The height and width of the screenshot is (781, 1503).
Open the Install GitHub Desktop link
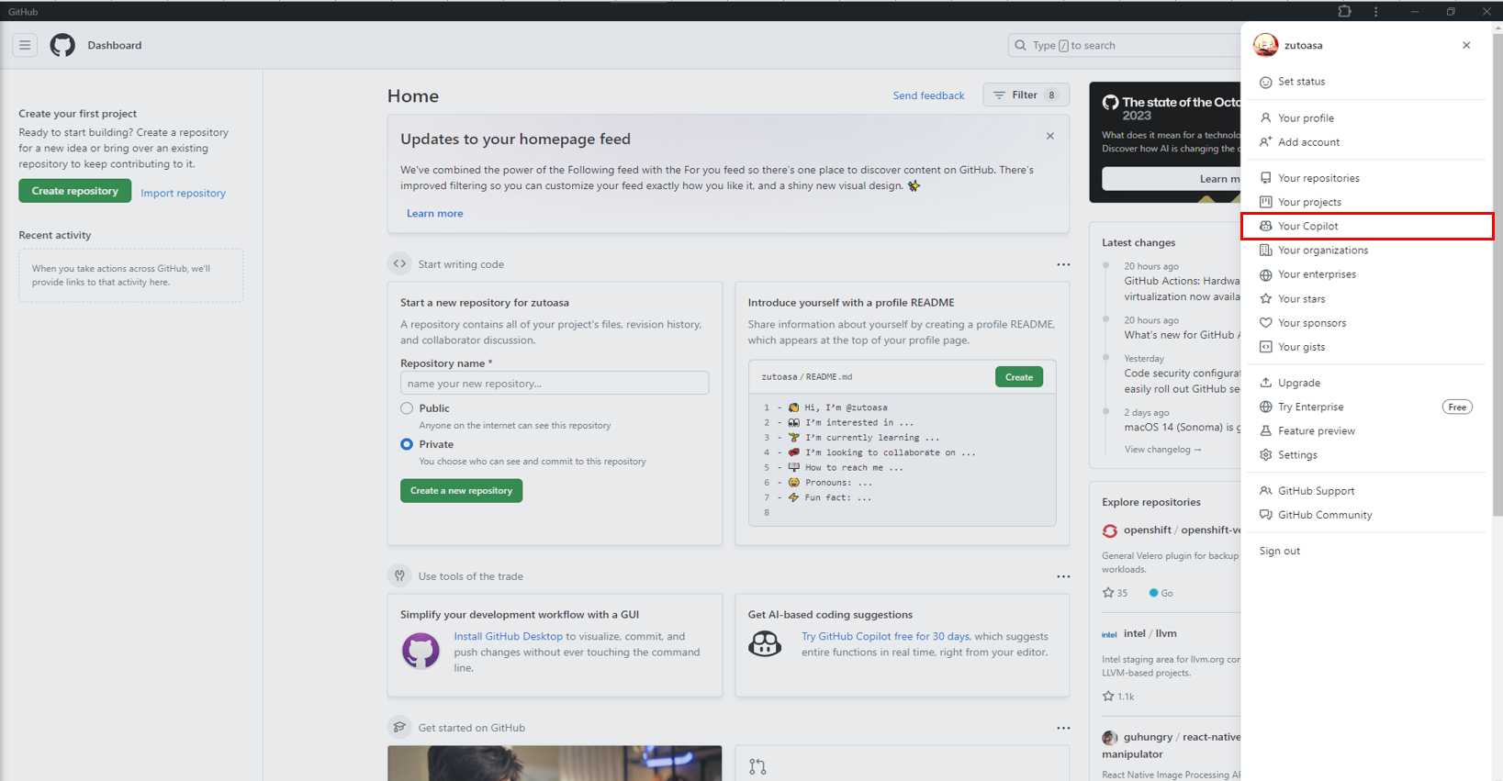(508, 637)
